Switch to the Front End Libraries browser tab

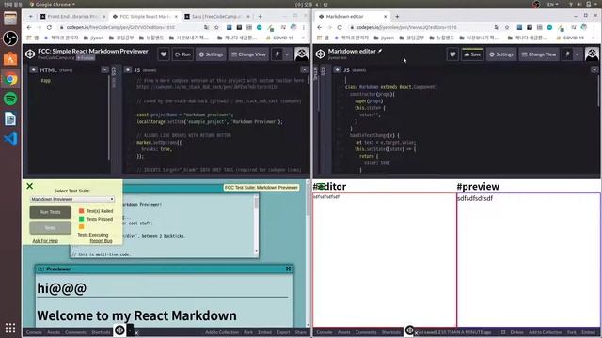(x=72, y=17)
